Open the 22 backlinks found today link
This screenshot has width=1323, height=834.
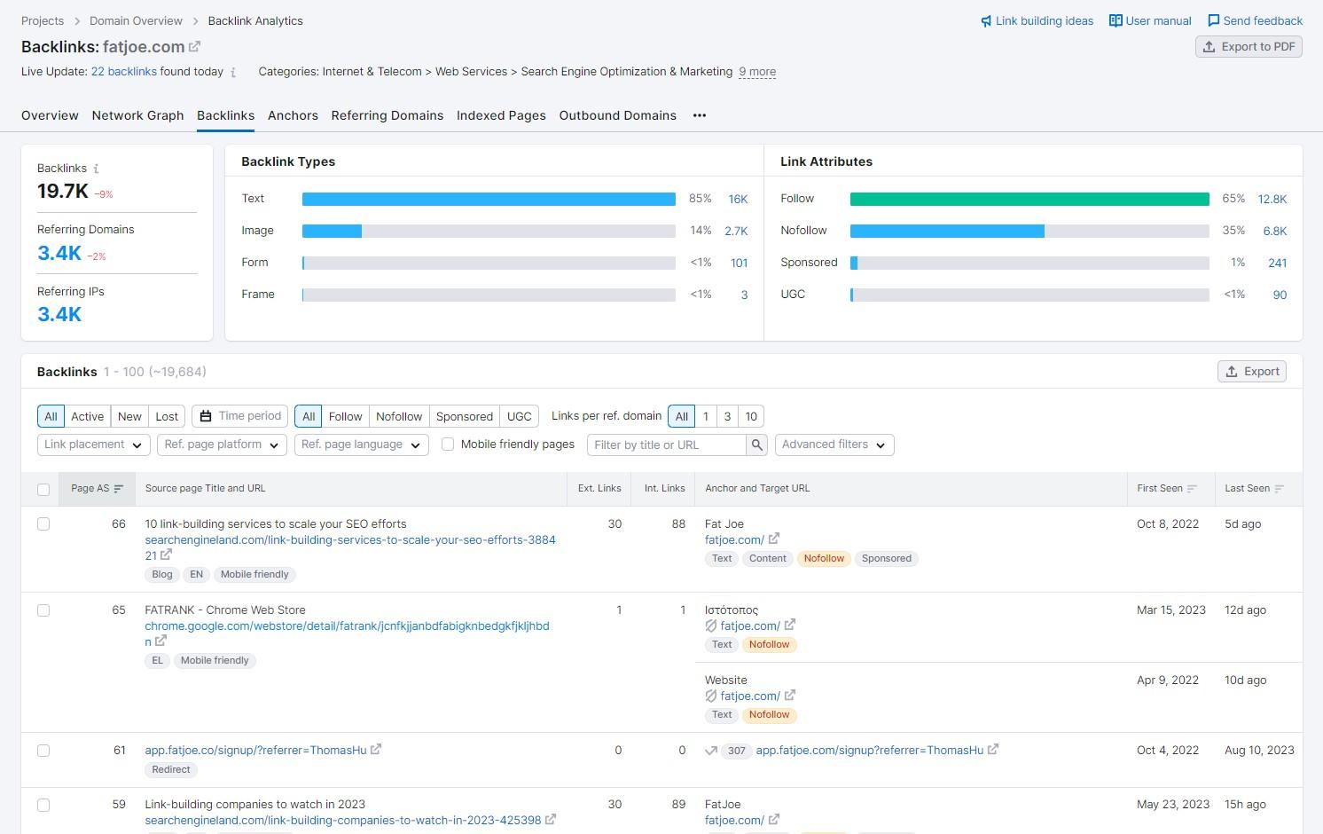pos(124,72)
